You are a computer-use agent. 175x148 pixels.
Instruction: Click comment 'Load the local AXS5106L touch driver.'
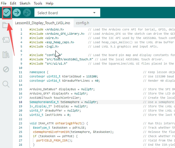point(129,59)
